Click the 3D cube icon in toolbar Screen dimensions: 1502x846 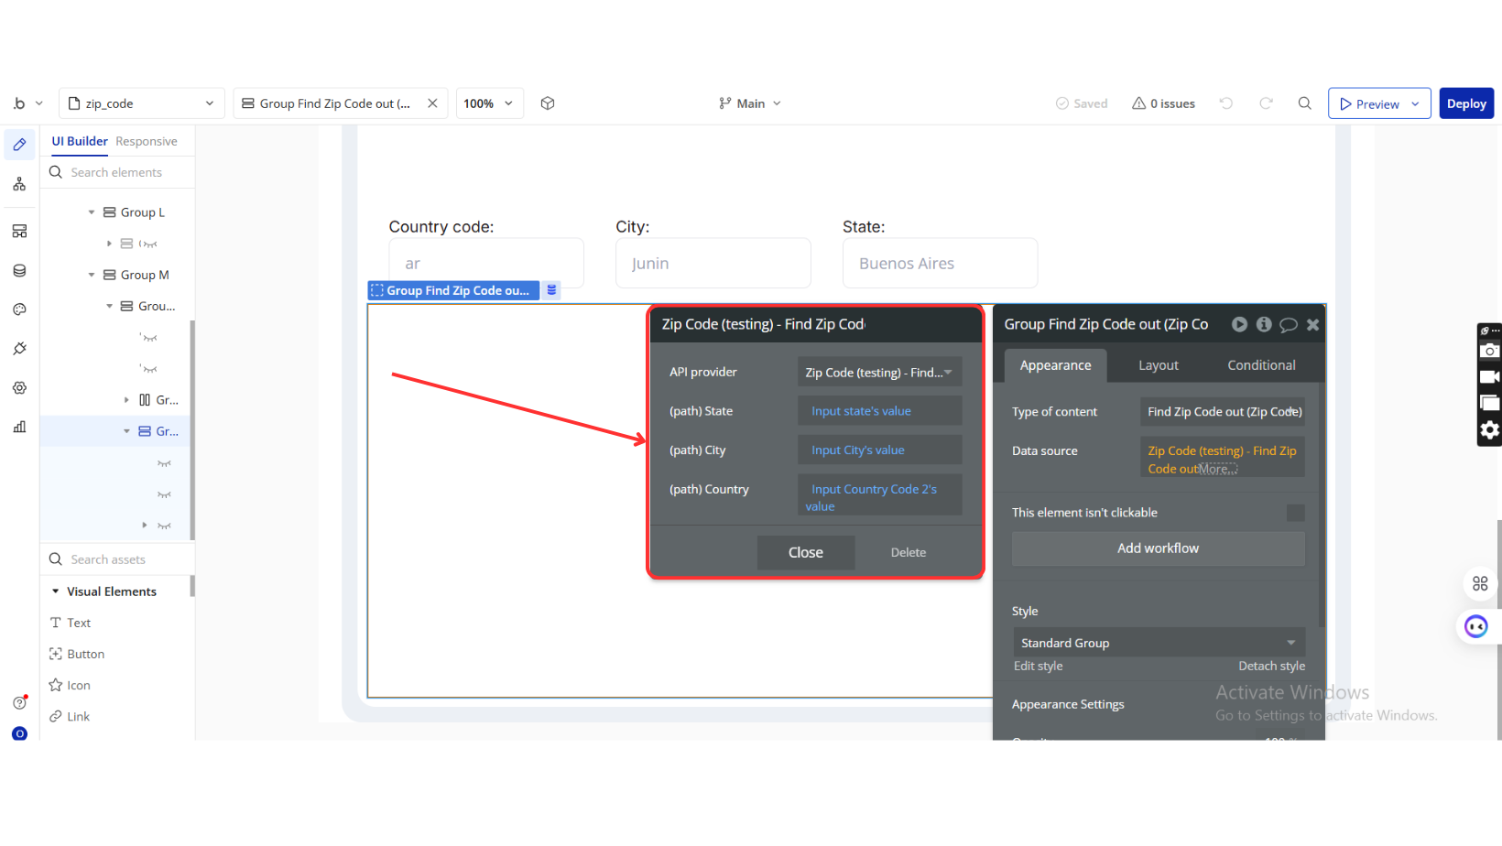(548, 103)
